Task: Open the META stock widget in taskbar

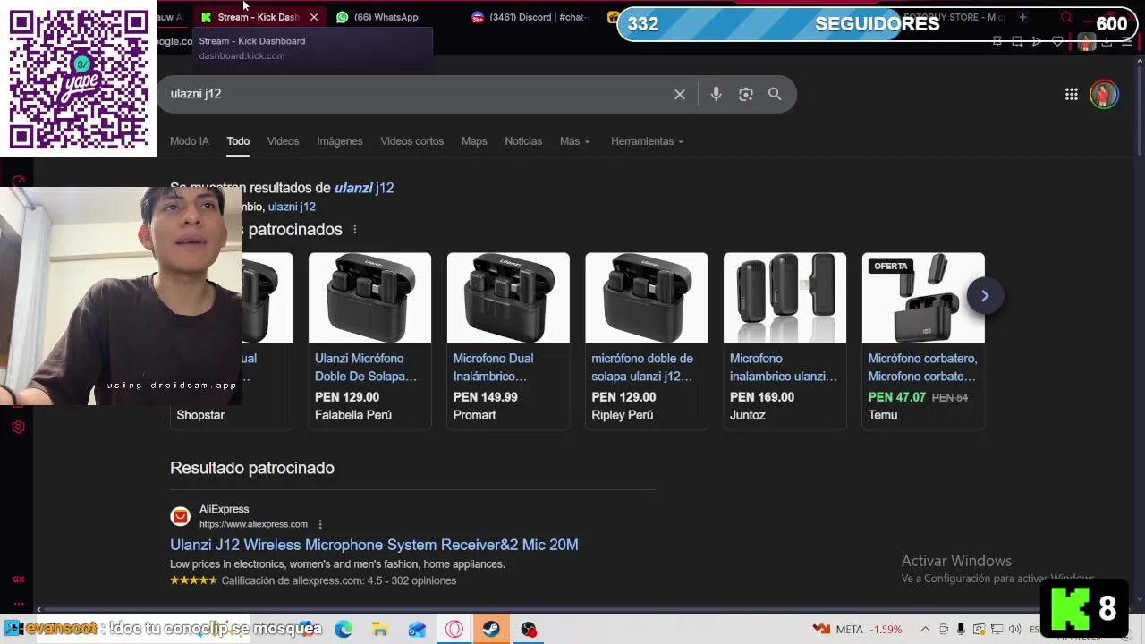Action: [x=857, y=630]
